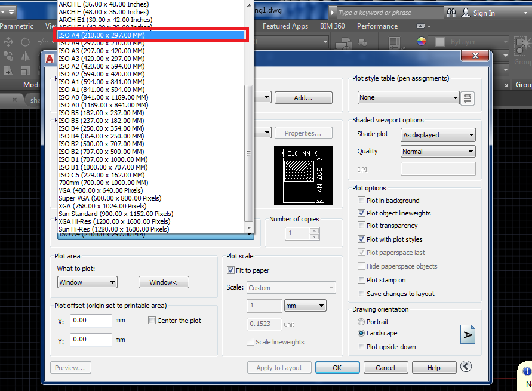Screen dimensions: 532x391
Task: Select Landscape orientation radio button
Action: coord(361,333)
